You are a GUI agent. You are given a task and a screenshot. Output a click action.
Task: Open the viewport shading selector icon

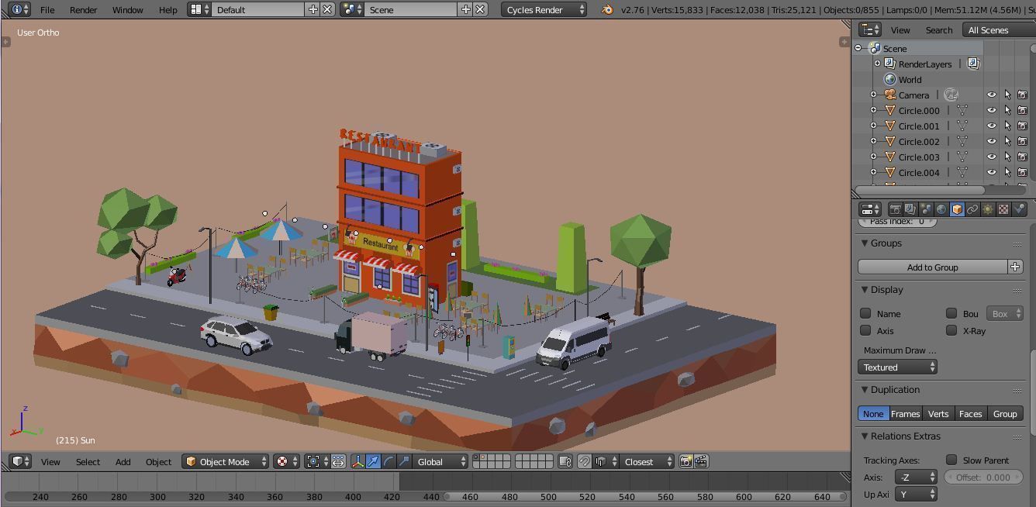pos(286,461)
